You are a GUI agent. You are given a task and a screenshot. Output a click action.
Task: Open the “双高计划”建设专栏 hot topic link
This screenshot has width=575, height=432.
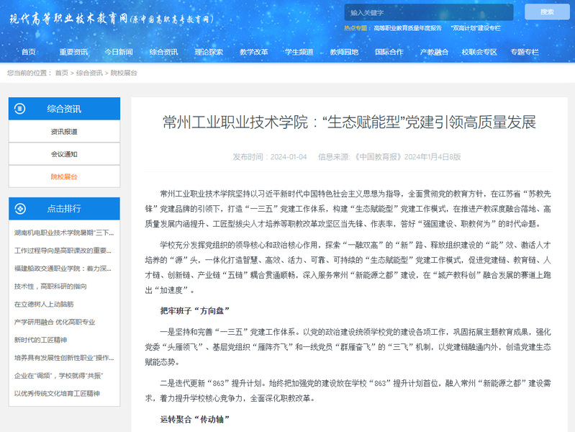pyautogui.click(x=475, y=27)
